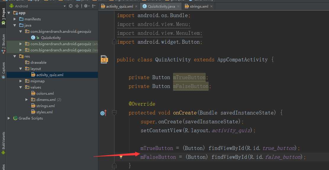Image resolution: width=329 pixels, height=170 pixels.
Task: Select the values folder
Action: pyautogui.click(x=52, y=87)
